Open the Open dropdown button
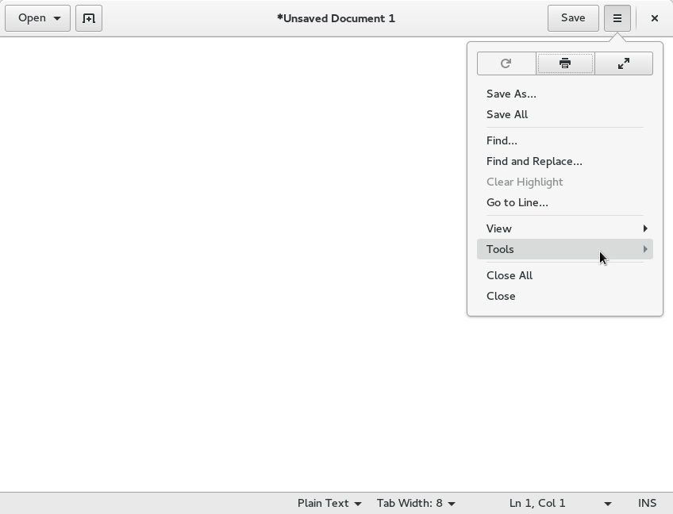The width and height of the screenshot is (673, 514). [38, 18]
